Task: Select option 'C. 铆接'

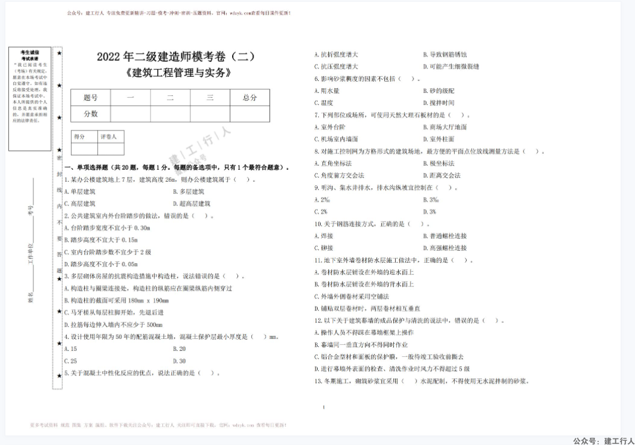Action: click(x=323, y=248)
